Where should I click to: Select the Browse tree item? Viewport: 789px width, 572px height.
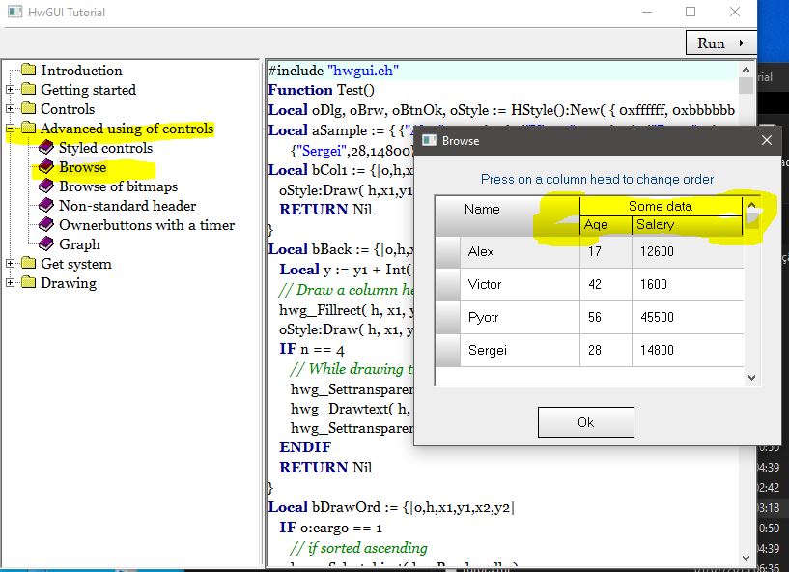tap(82, 167)
